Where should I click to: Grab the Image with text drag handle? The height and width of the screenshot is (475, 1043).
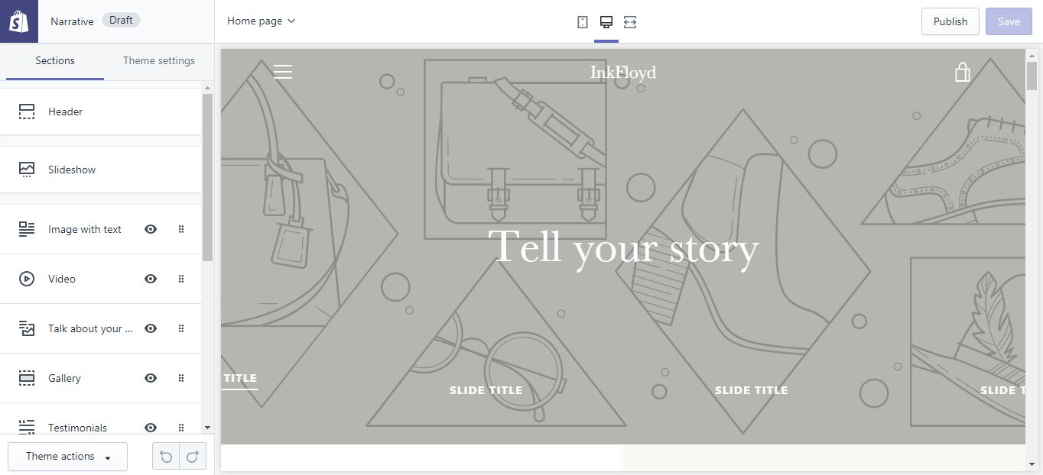(181, 229)
